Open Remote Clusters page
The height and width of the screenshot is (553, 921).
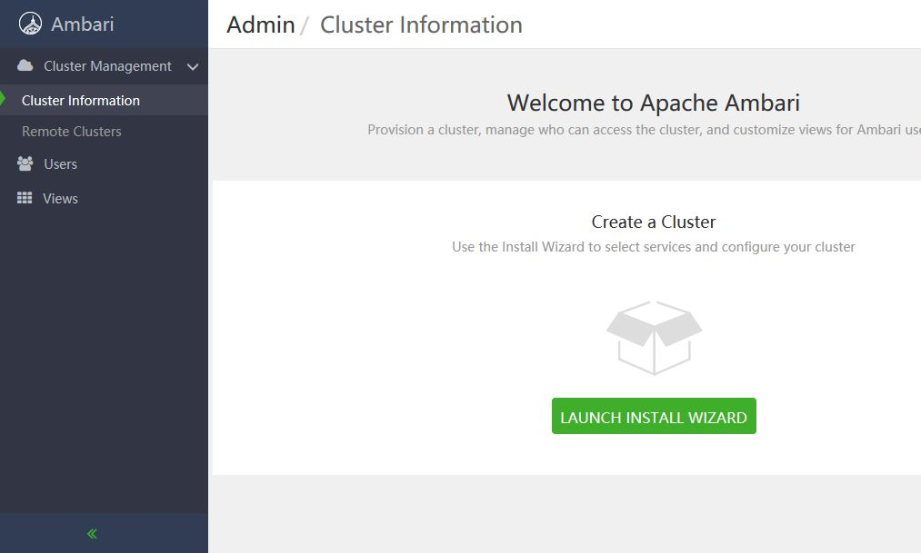(72, 132)
